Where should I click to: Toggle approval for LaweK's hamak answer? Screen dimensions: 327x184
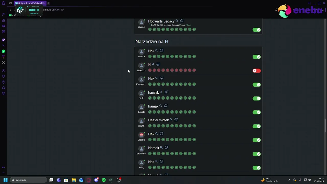click(x=257, y=112)
